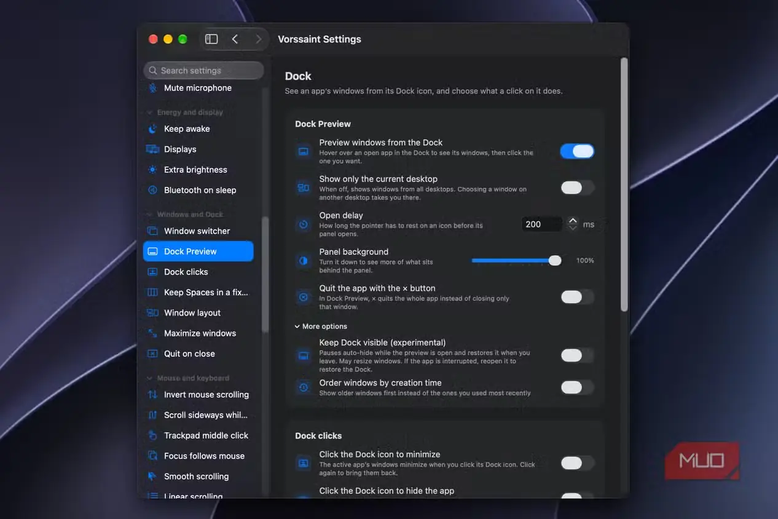Select the Window layout sidebar icon
This screenshot has width=778, height=519.
152,312
